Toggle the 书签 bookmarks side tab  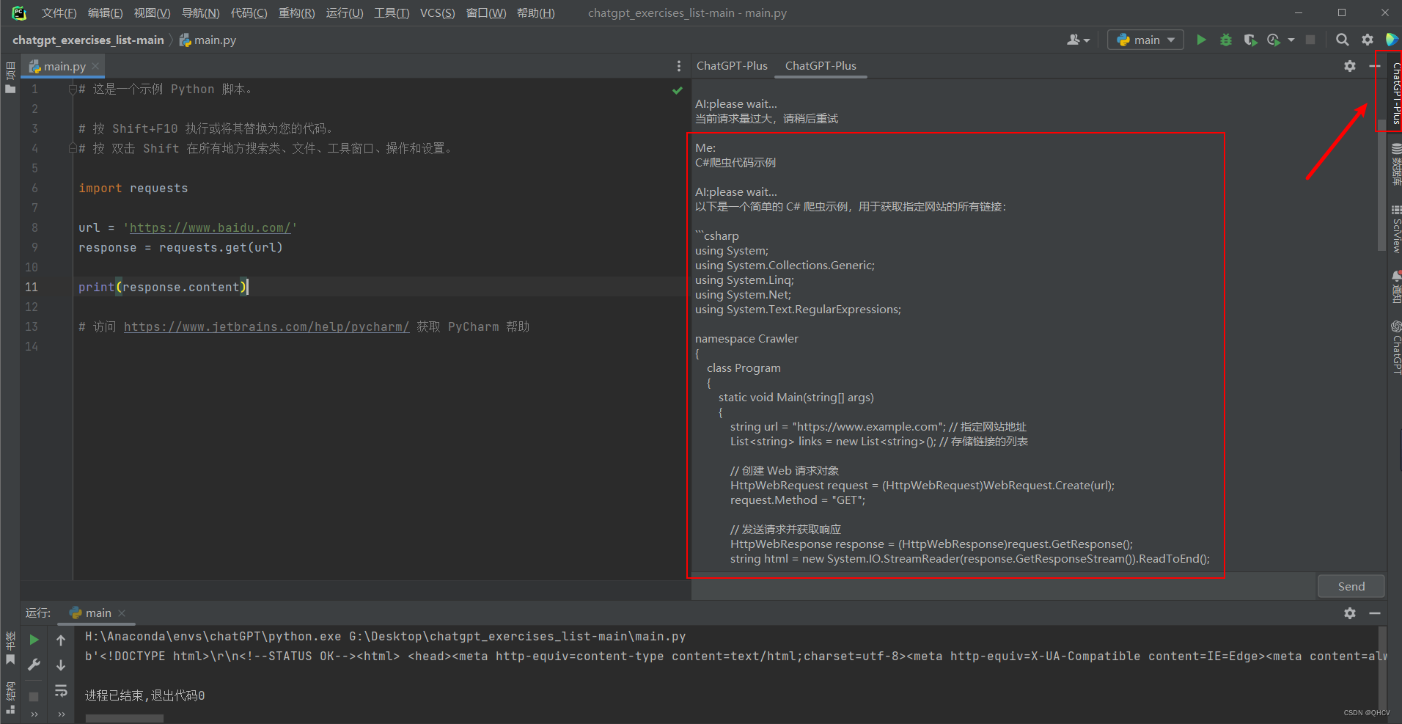(x=10, y=648)
